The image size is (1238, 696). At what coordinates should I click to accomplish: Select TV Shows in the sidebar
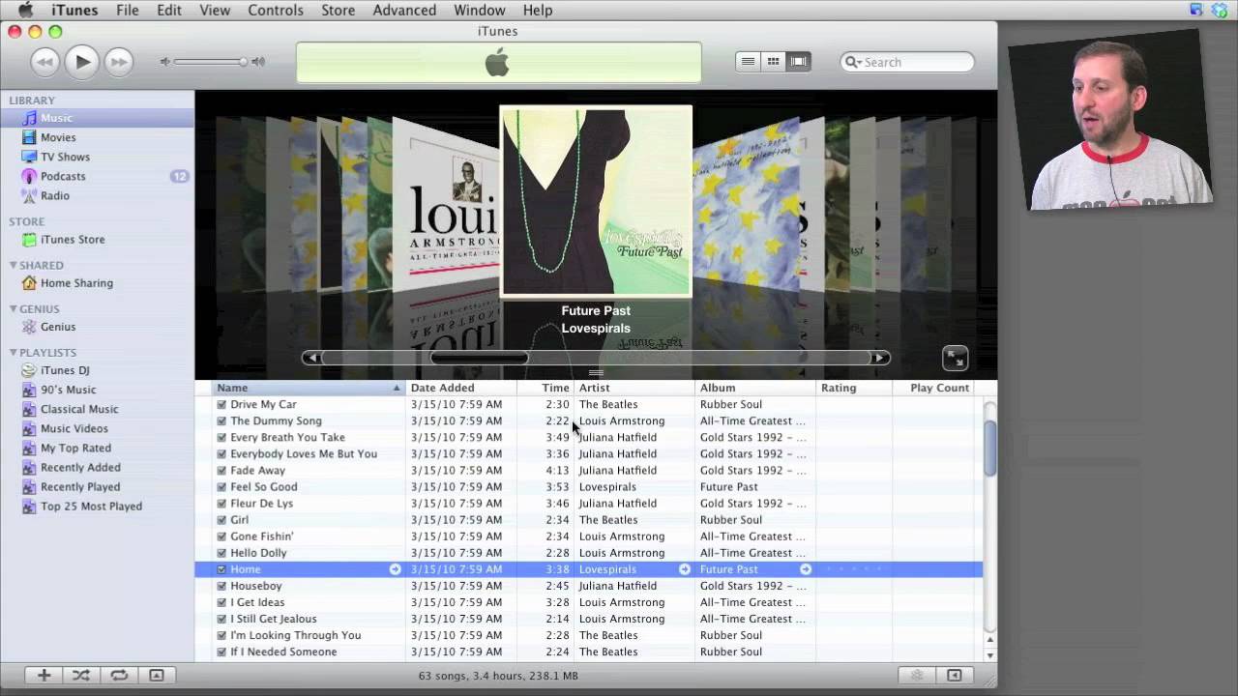[65, 157]
